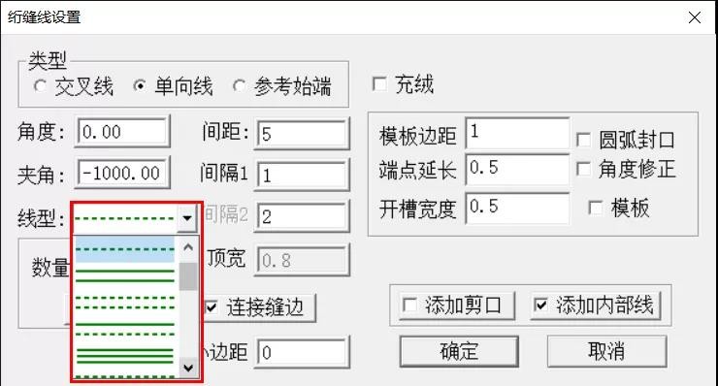Cancel with the 取消 button

[606, 352]
